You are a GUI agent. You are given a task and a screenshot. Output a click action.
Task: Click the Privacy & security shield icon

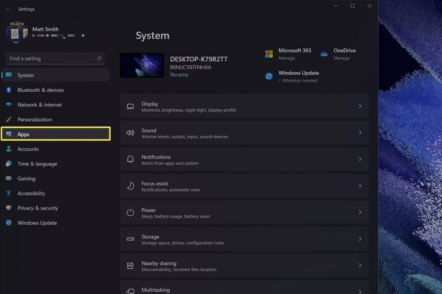click(9, 208)
